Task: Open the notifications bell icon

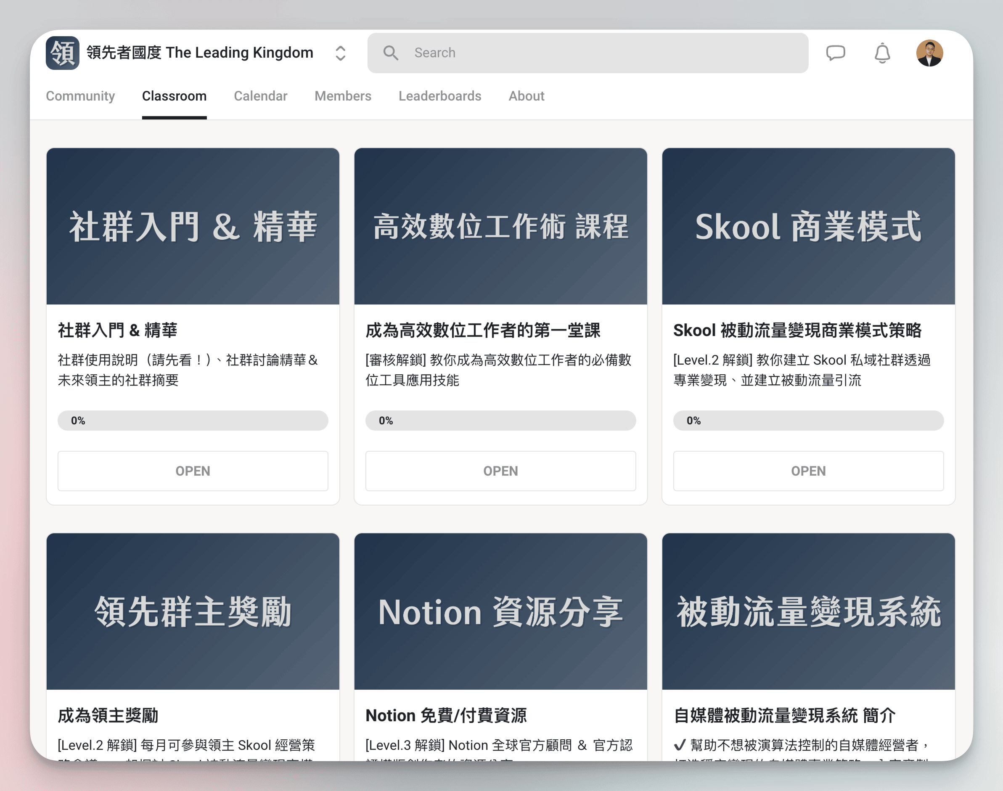Action: 882,53
